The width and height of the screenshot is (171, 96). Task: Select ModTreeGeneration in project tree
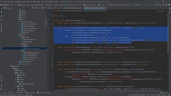coord(31,57)
